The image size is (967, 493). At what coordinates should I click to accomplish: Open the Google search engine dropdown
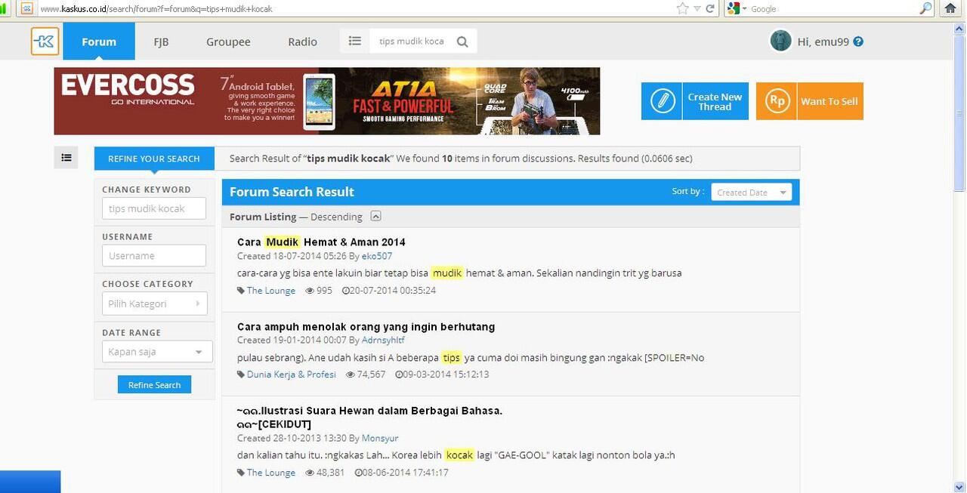point(738,8)
